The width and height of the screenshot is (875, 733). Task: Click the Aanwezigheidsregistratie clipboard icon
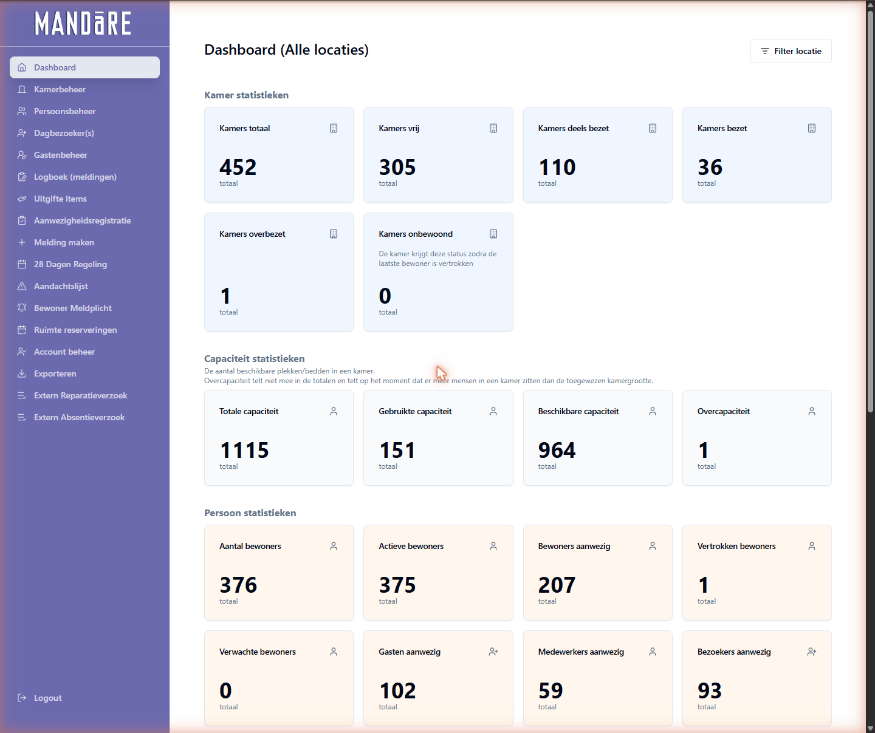click(x=22, y=220)
